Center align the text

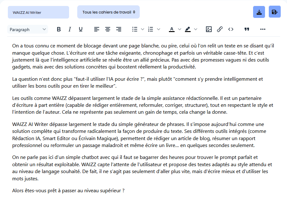pos(108,29)
